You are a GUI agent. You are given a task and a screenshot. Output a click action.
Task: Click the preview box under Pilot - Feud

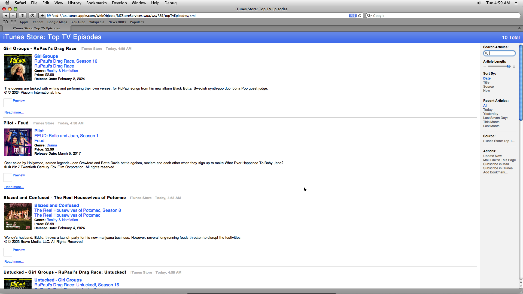click(8, 177)
